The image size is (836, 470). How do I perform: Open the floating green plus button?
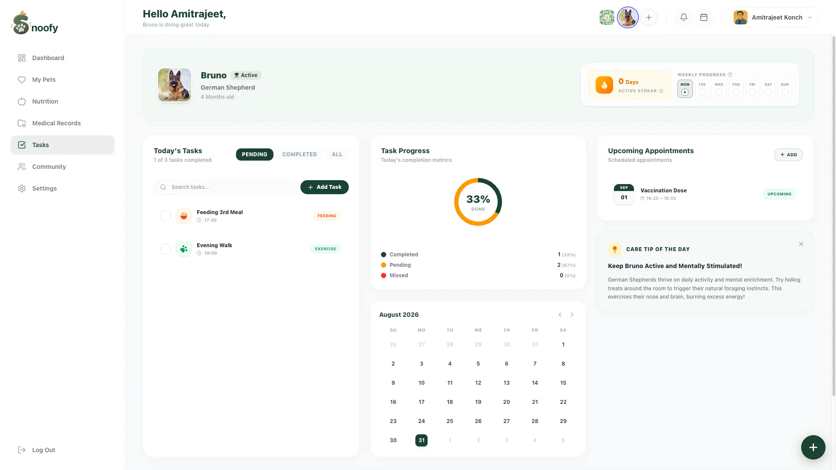coord(813,447)
